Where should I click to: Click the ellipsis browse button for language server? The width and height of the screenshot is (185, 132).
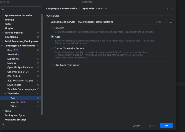coord(170,22)
